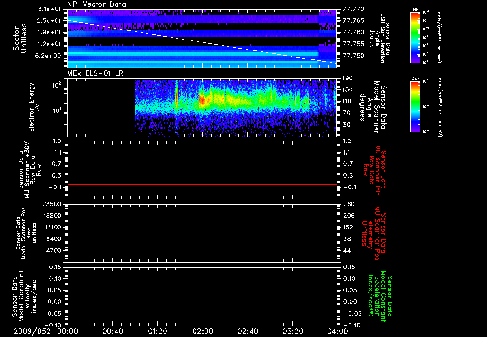Click the 152 telemetry tick value
Viewport: 487px width, 337px height.
pos(348,227)
